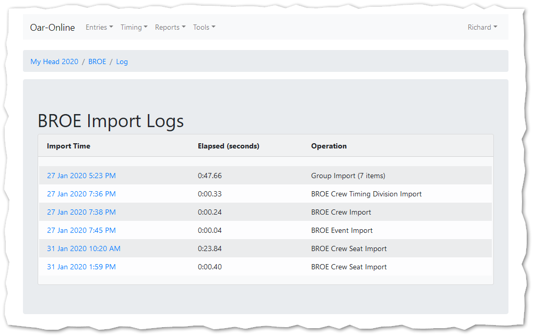Go to My Head 2020 breadcrumb
This screenshot has height=336, width=533.
pos(54,61)
